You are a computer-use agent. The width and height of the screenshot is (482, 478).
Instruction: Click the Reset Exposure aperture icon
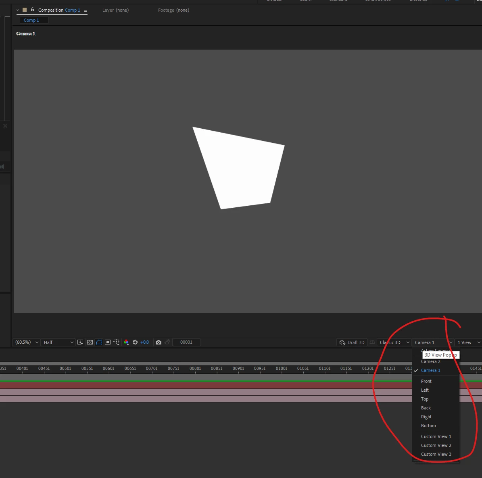coord(135,342)
